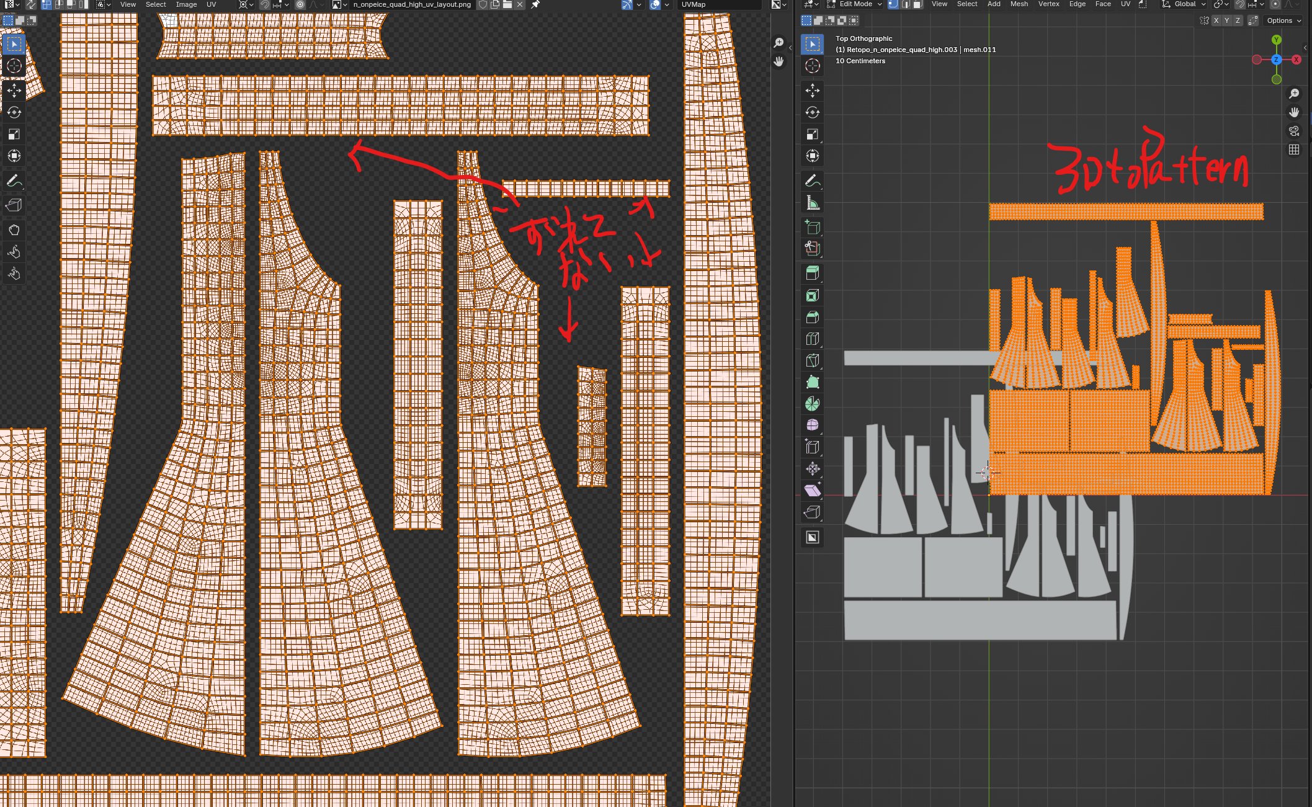Select the Loop Cut tool
1312x807 pixels.
coord(812,339)
